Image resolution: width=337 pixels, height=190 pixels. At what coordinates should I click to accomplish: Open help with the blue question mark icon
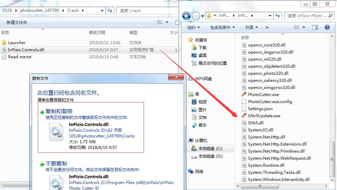pos(327,27)
